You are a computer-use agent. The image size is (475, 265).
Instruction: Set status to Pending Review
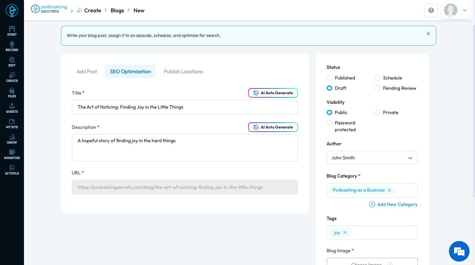point(378,88)
